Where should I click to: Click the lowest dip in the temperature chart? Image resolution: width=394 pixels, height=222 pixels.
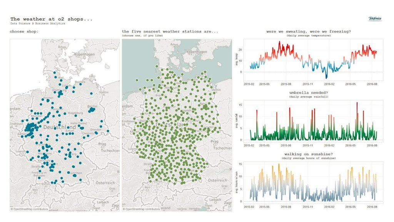(326, 78)
